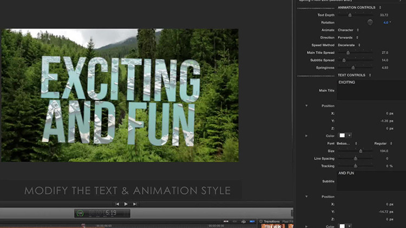Click the skimming icon above the timeline
The height and width of the screenshot is (228, 406).
point(226,222)
